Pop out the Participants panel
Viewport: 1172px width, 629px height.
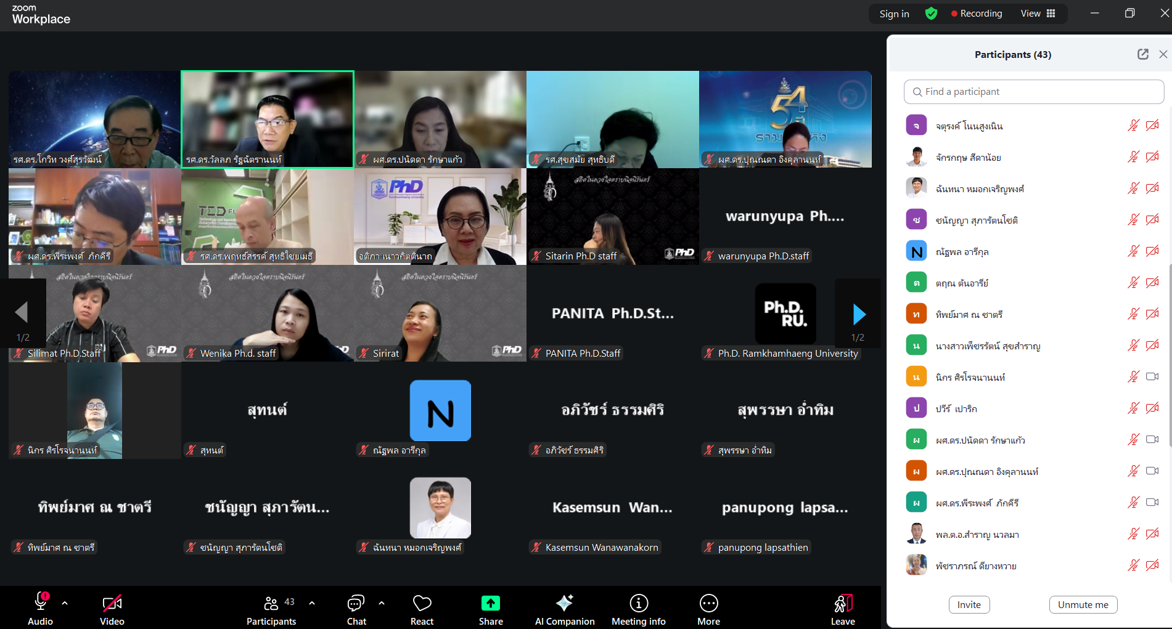1142,54
